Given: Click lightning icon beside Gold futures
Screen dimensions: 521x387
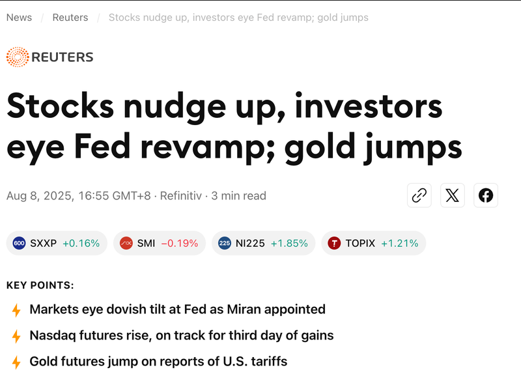Looking at the screenshot, I should (x=16, y=362).
